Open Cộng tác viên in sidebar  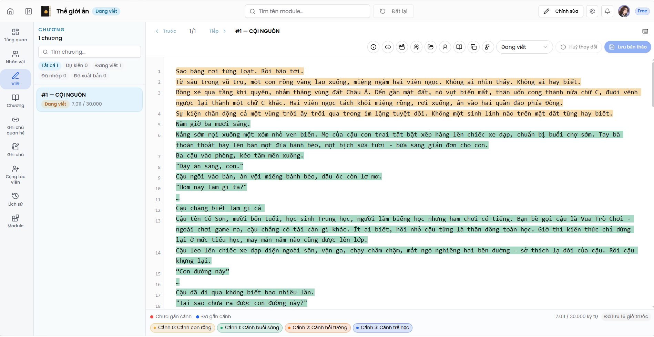tap(16, 175)
